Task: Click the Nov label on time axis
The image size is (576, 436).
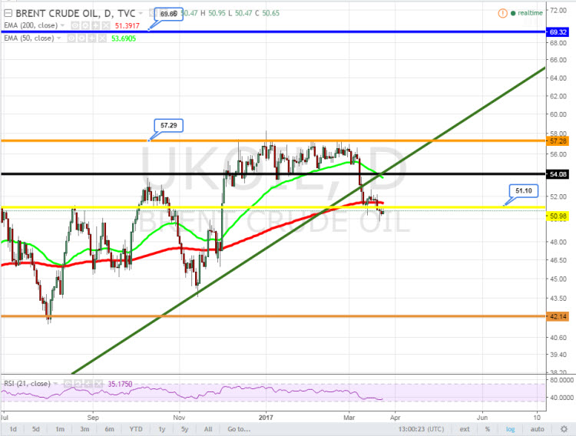Action: click(179, 418)
